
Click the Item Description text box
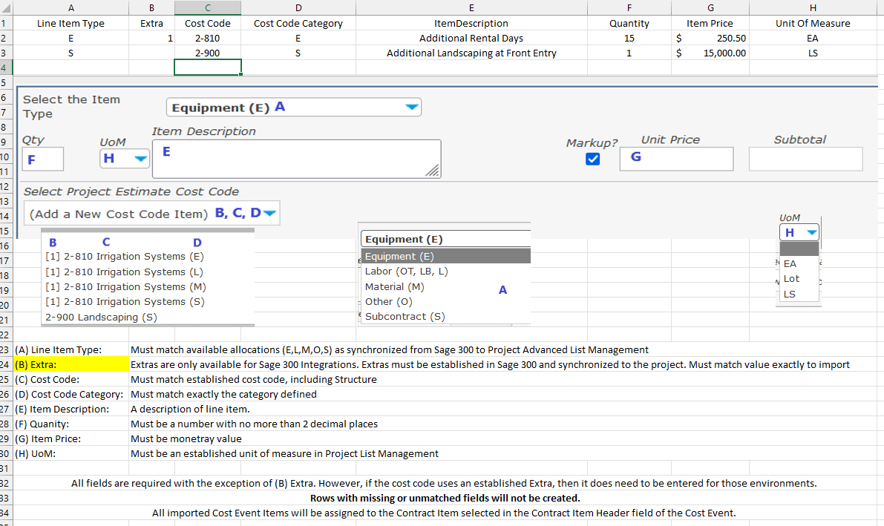tap(296, 159)
